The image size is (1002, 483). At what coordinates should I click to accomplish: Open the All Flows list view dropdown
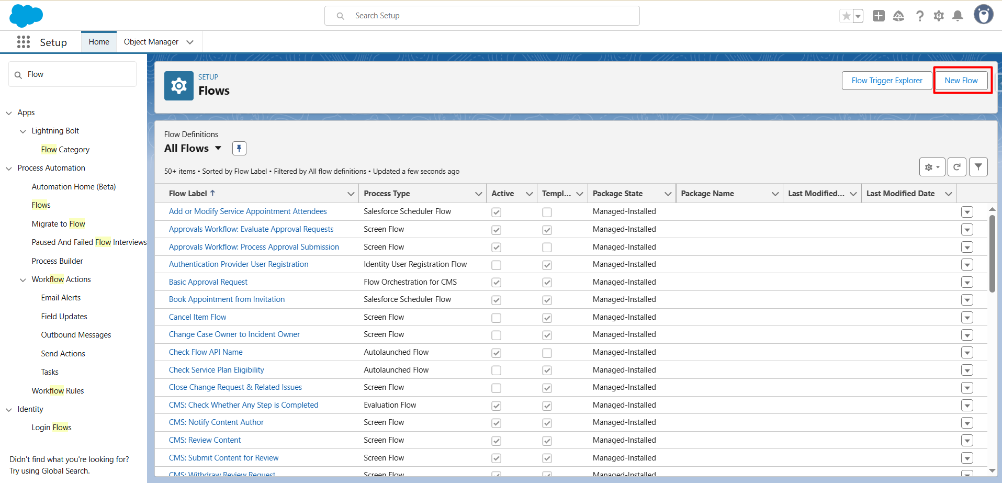coord(218,149)
